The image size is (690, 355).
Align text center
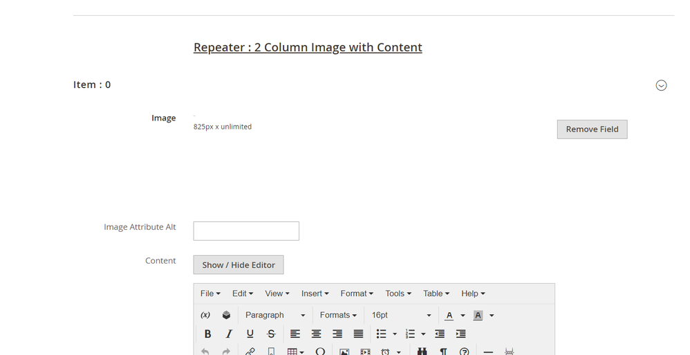tap(316, 334)
